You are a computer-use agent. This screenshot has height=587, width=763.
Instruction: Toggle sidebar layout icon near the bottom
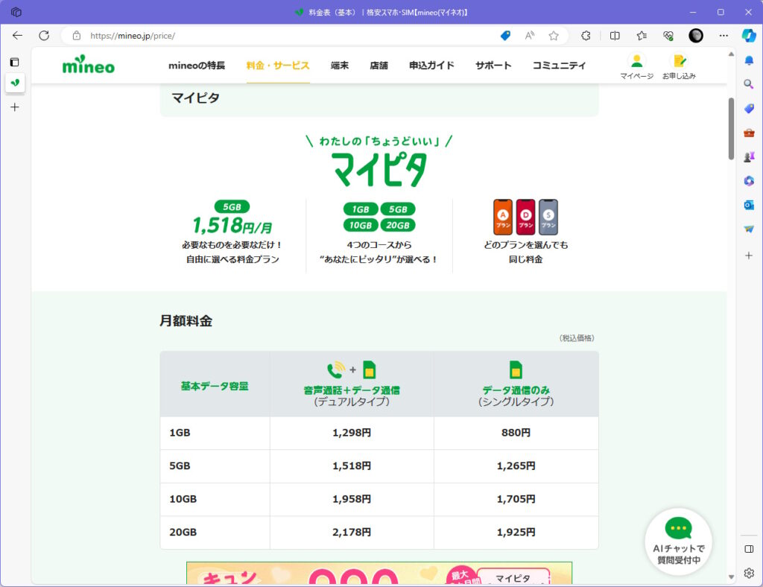coord(749,549)
